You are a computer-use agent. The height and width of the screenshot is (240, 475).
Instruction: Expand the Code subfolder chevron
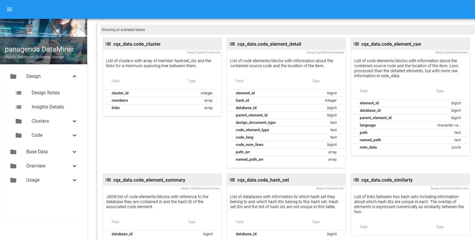click(x=75, y=135)
